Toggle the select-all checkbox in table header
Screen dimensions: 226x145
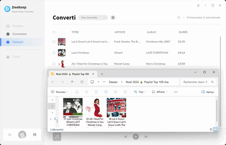click(x=54, y=32)
